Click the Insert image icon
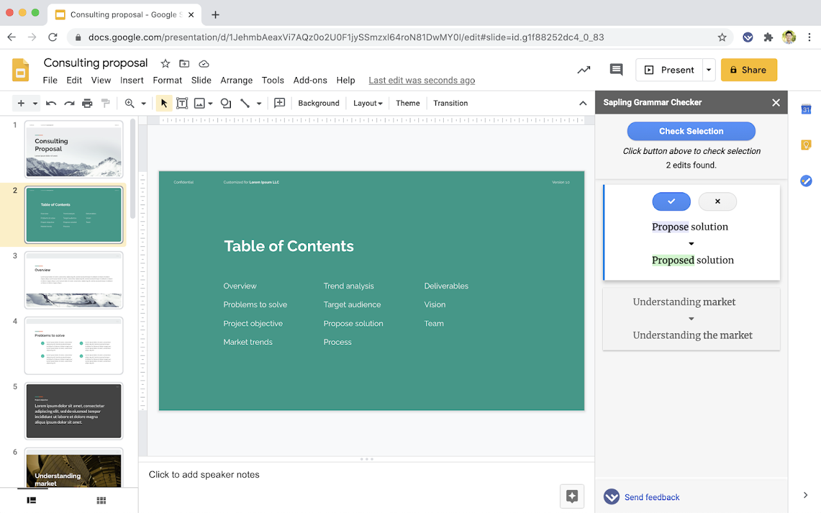 199,103
